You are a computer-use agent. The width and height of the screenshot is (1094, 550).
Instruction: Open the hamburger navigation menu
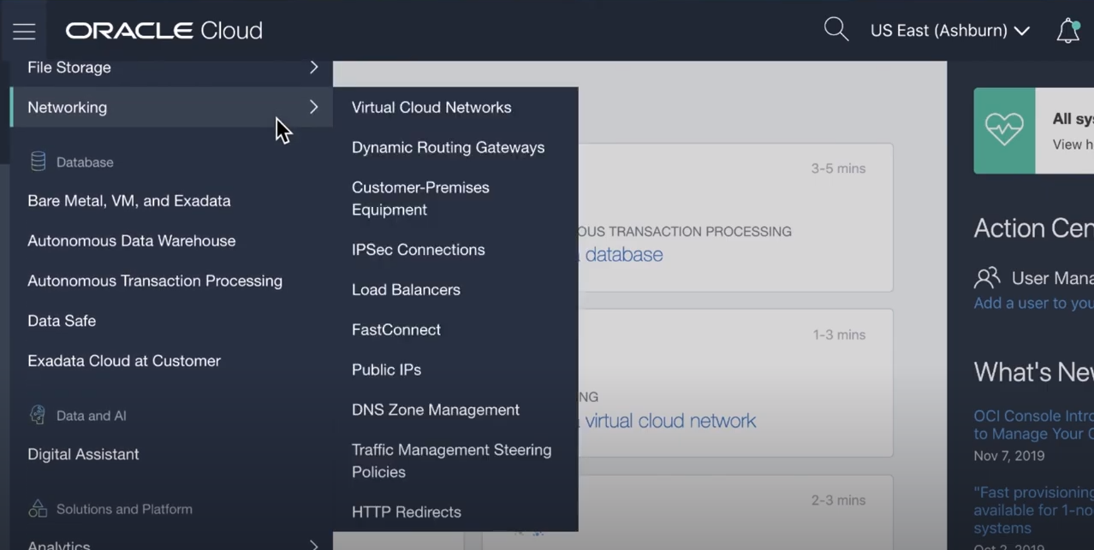pos(23,31)
